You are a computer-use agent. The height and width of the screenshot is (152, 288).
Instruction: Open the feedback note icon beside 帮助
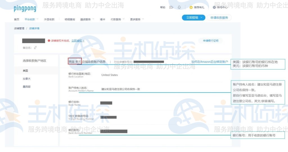[x=171, y=7]
